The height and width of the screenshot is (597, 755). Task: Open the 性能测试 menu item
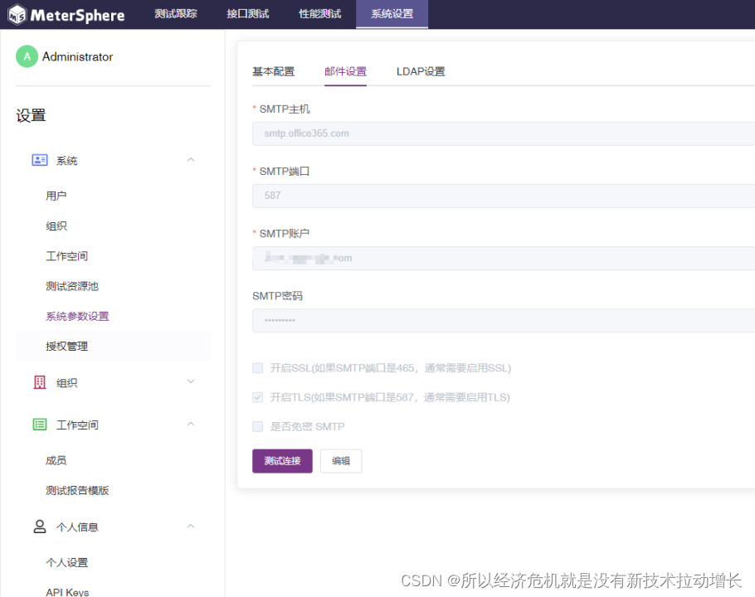(319, 14)
